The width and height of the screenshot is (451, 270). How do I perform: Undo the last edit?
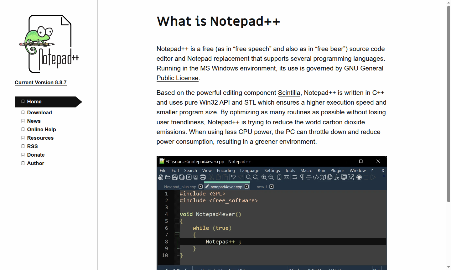233,177
